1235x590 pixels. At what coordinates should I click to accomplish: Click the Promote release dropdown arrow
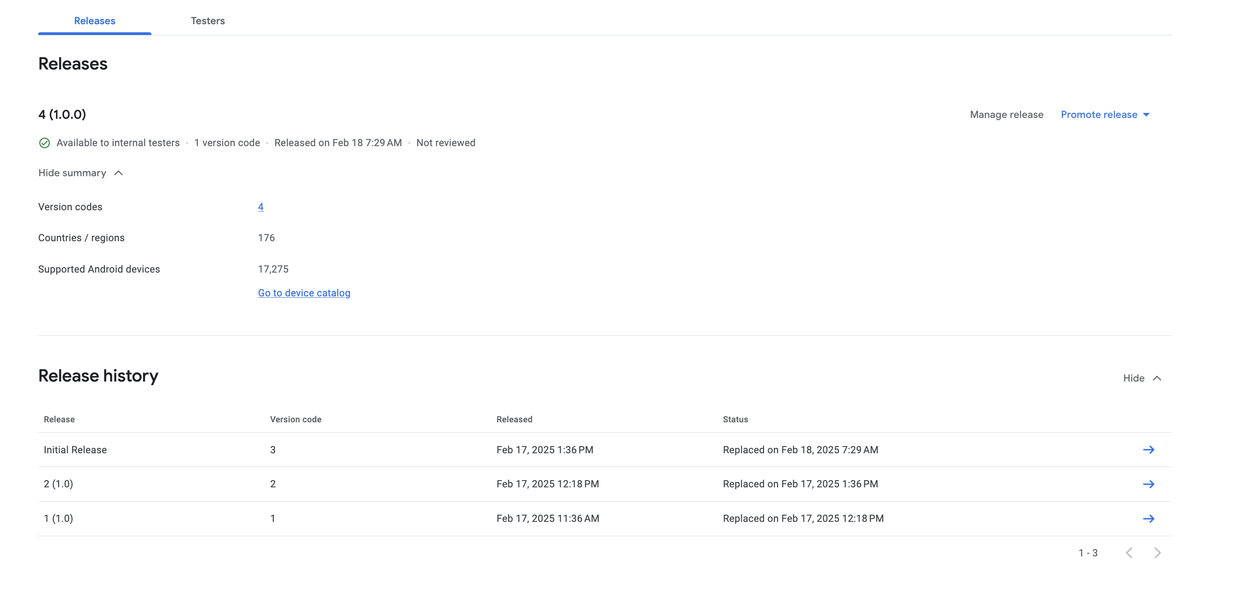pos(1146,115)
